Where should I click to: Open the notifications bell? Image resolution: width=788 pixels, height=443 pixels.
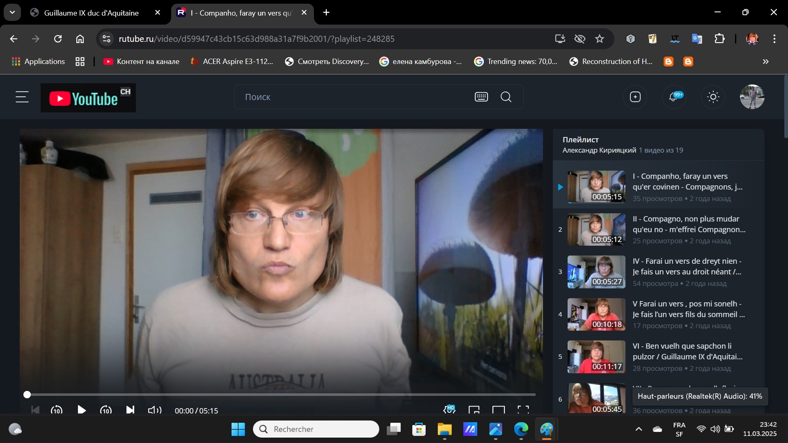click(673, 97)
